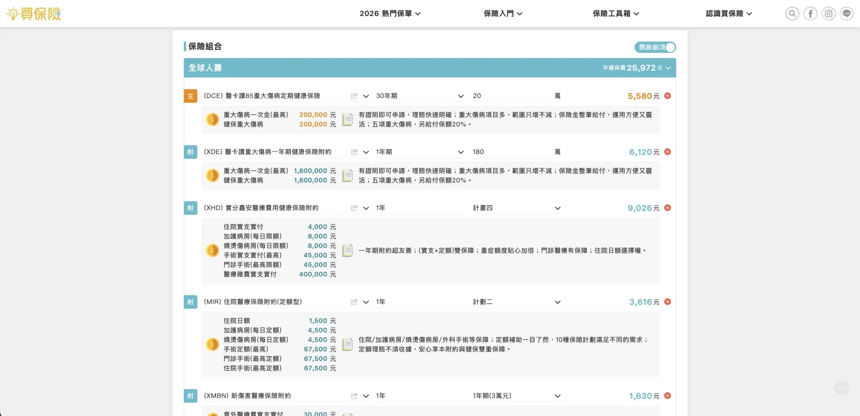Open the 計劃二 plan dropdown
The image size is (860, 416).
(x=516, y=302)
